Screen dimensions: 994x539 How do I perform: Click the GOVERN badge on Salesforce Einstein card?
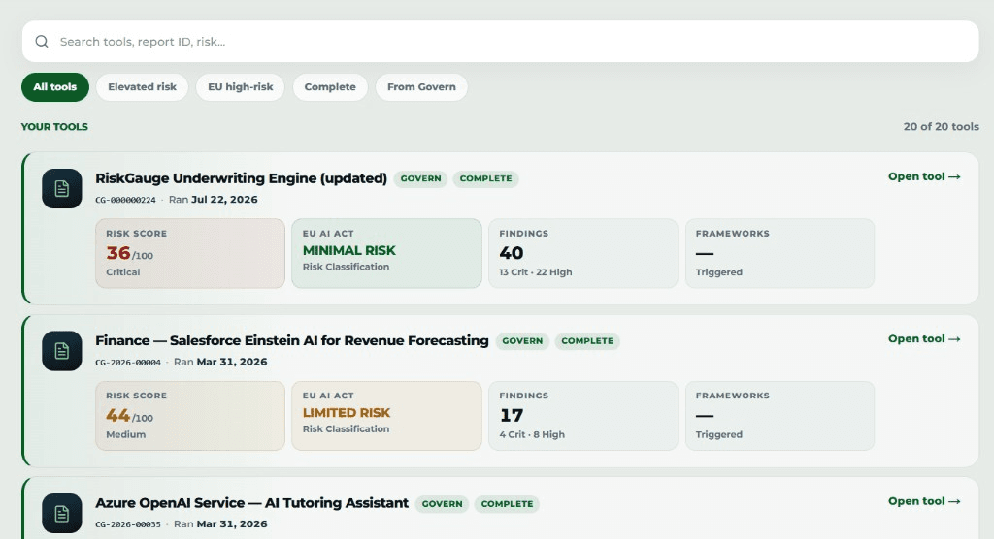point(522,341)
